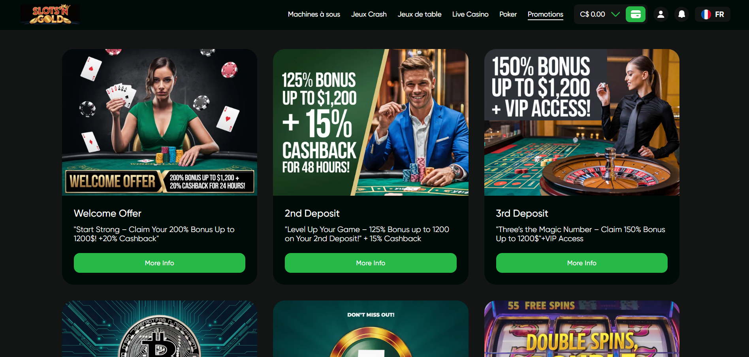Select the Poker menu item
Viewport: 749px width, 357px height.
click(508, 14)
